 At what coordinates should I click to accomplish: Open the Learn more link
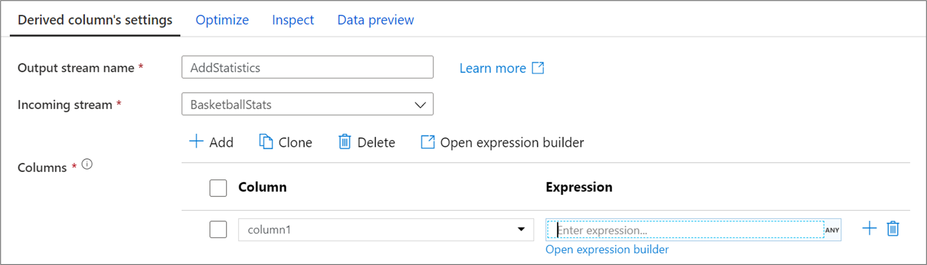coord(493,68)
